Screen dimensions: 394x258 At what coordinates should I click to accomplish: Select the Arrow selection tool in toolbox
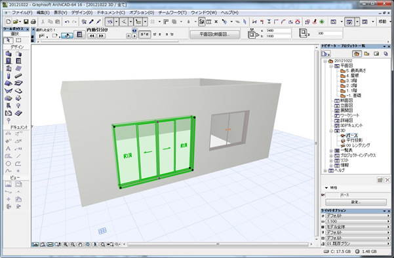click(x=8, y=40)
